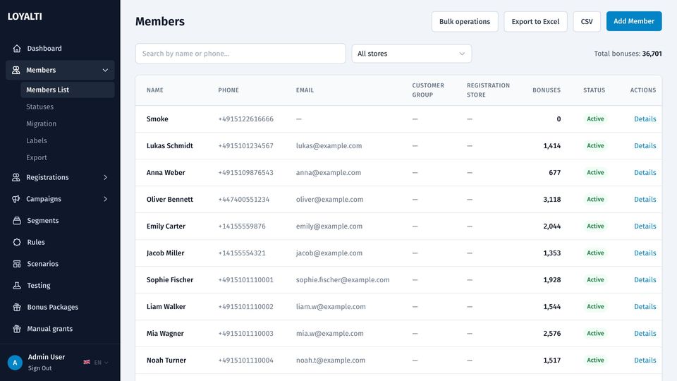Screen dimensions: 677x381
Task: Open Export in Members submenu
Action: coord(36,157)
